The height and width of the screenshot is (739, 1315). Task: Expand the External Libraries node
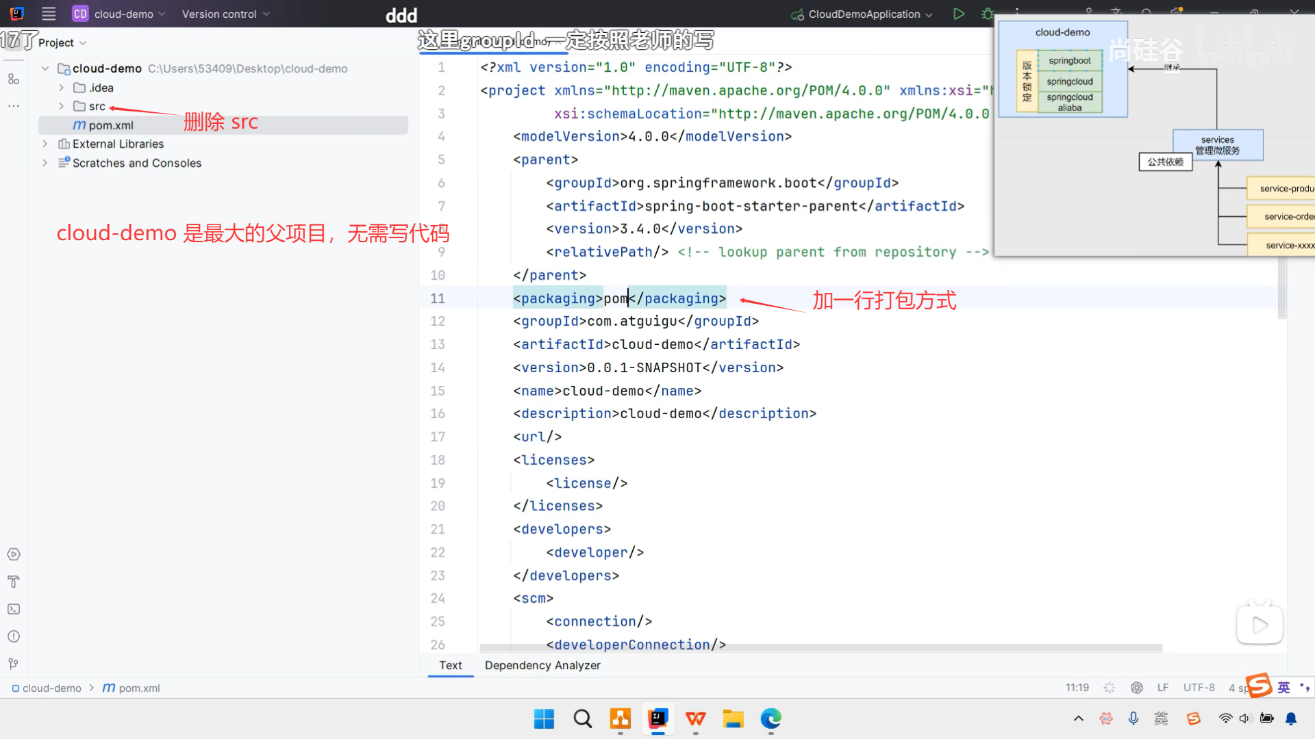click(x=45, y=144)
